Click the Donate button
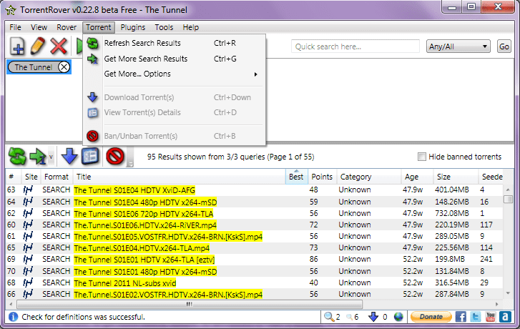Screen dimensions: 520x329 (x=431, y=317)
